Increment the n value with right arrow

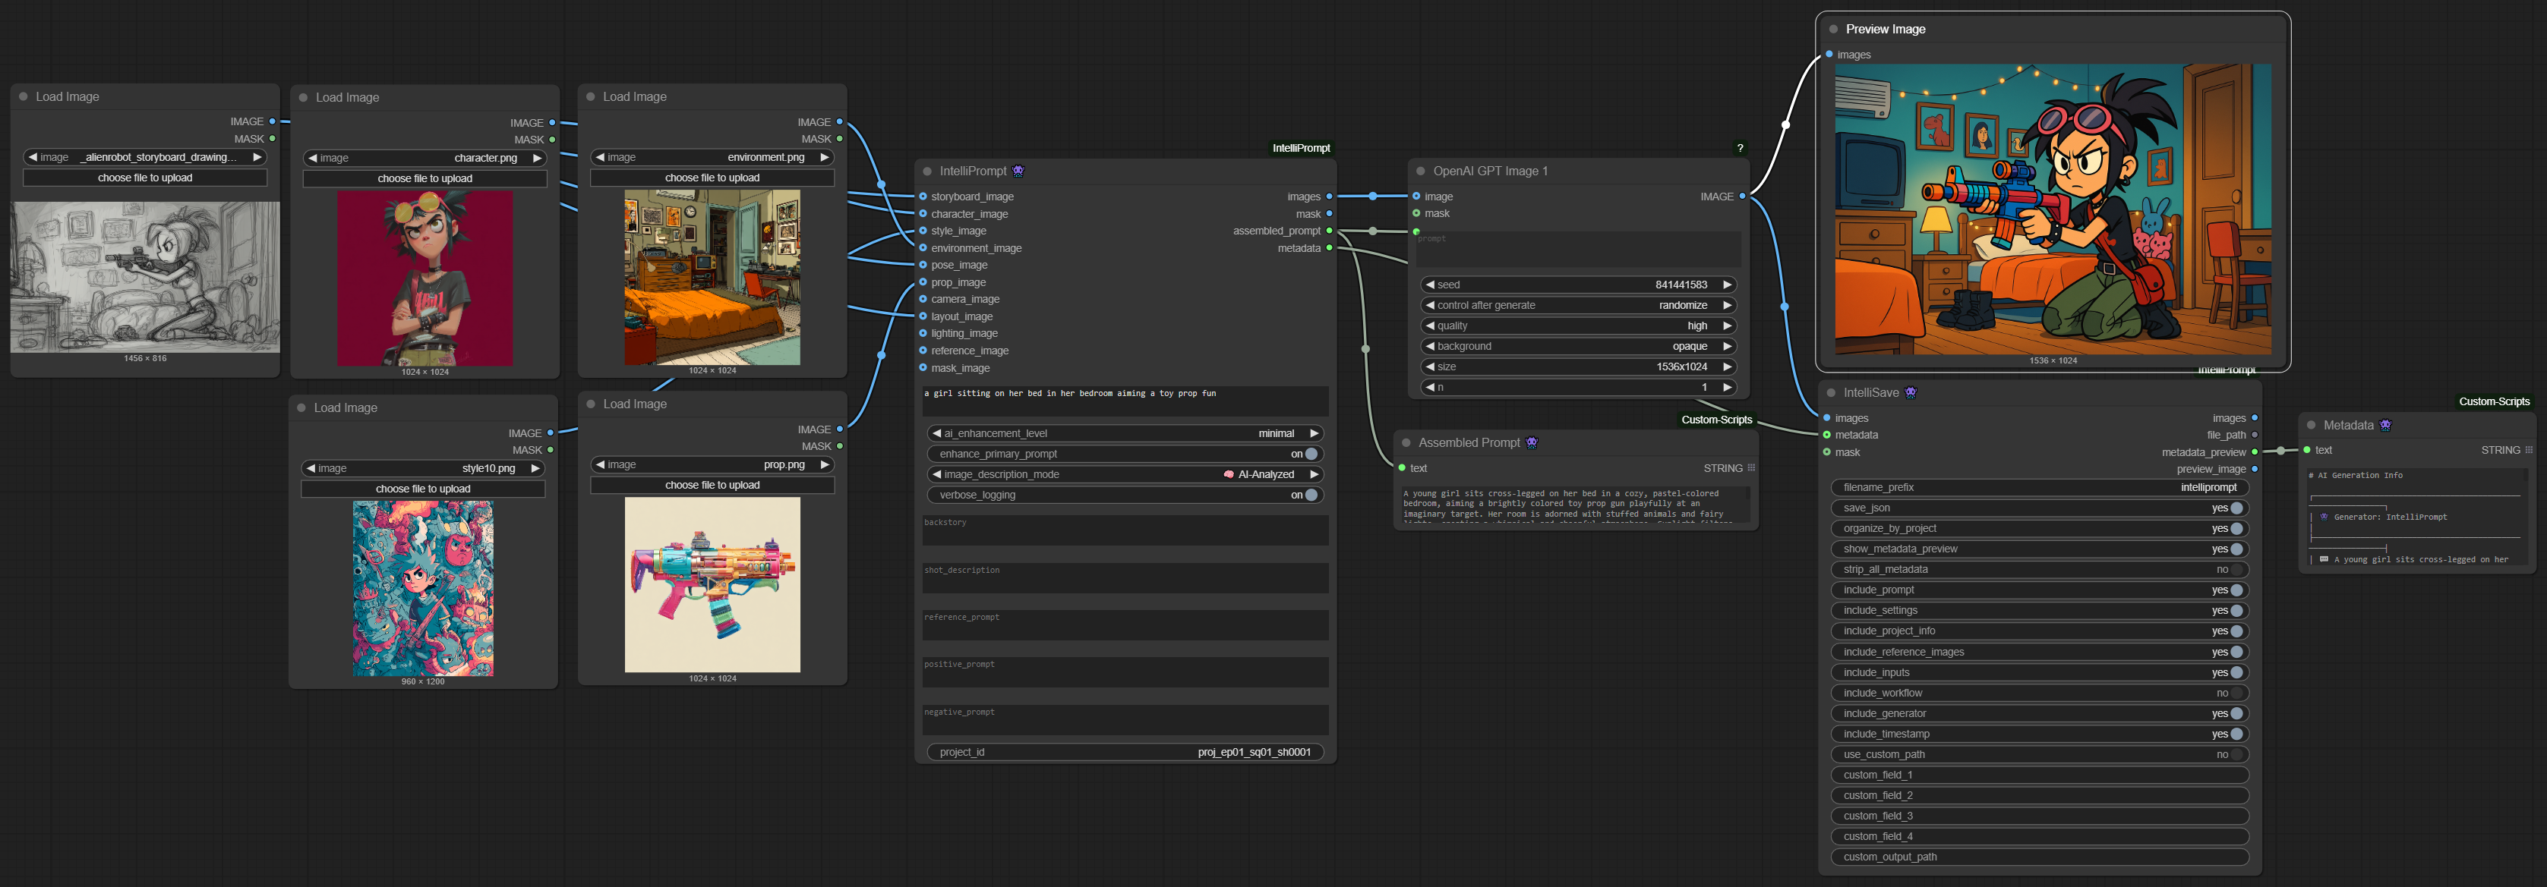[1726, 387]
